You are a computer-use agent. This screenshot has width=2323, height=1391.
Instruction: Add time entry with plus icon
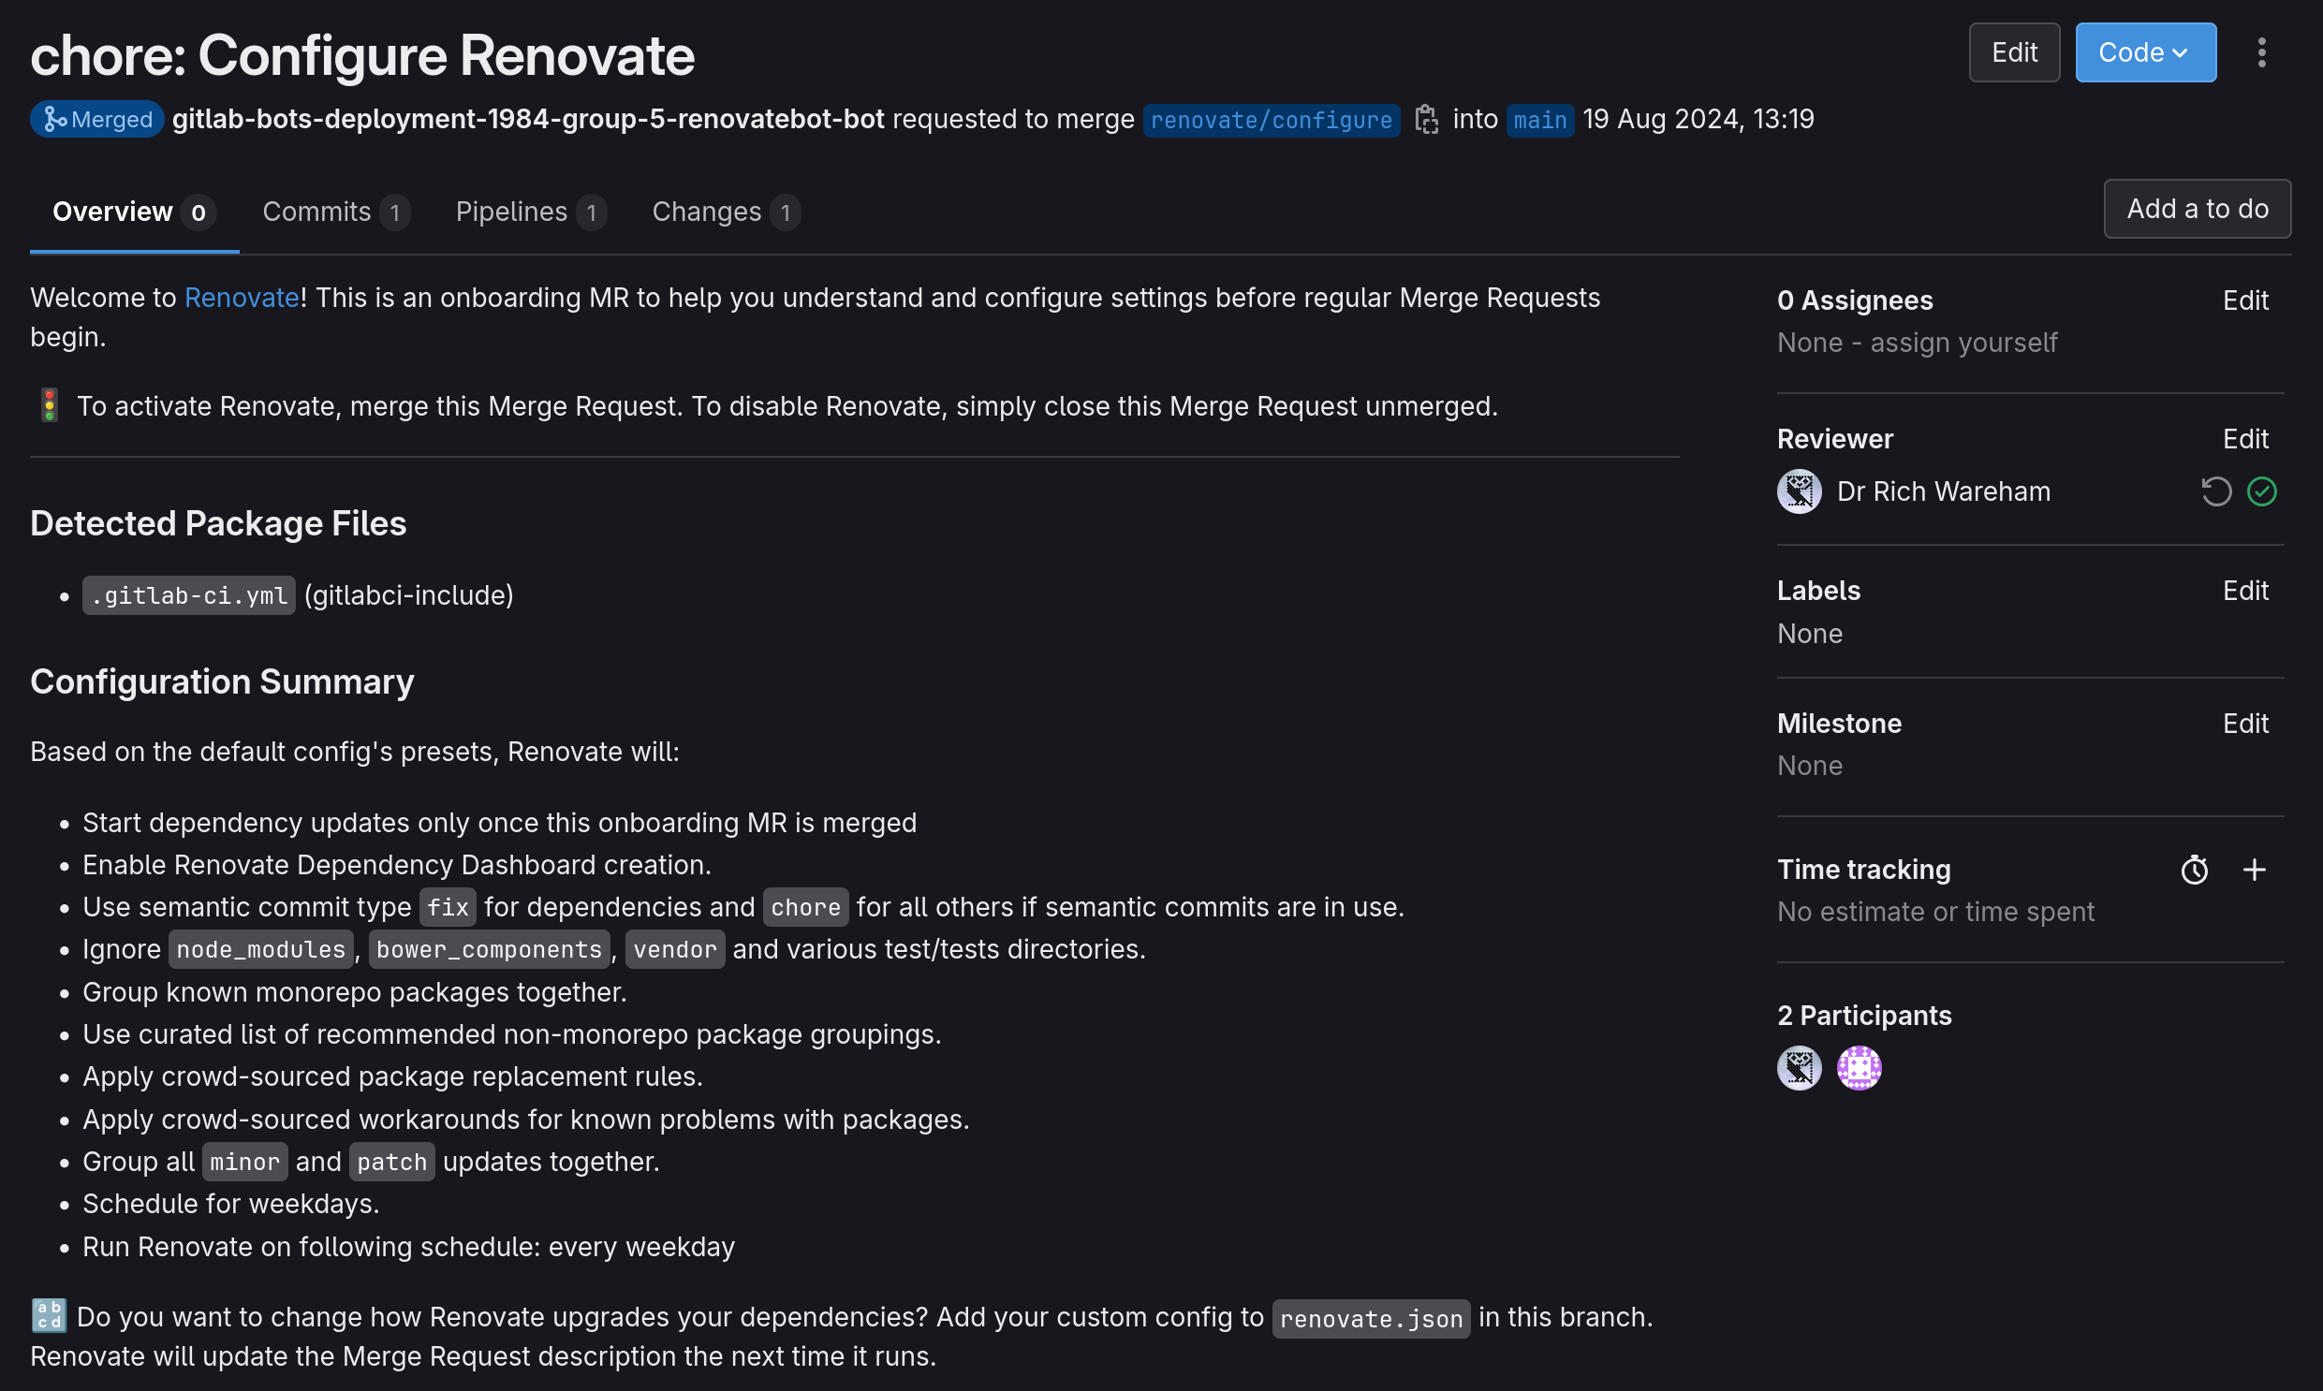pyautogui.click(x=2254, y=870)
